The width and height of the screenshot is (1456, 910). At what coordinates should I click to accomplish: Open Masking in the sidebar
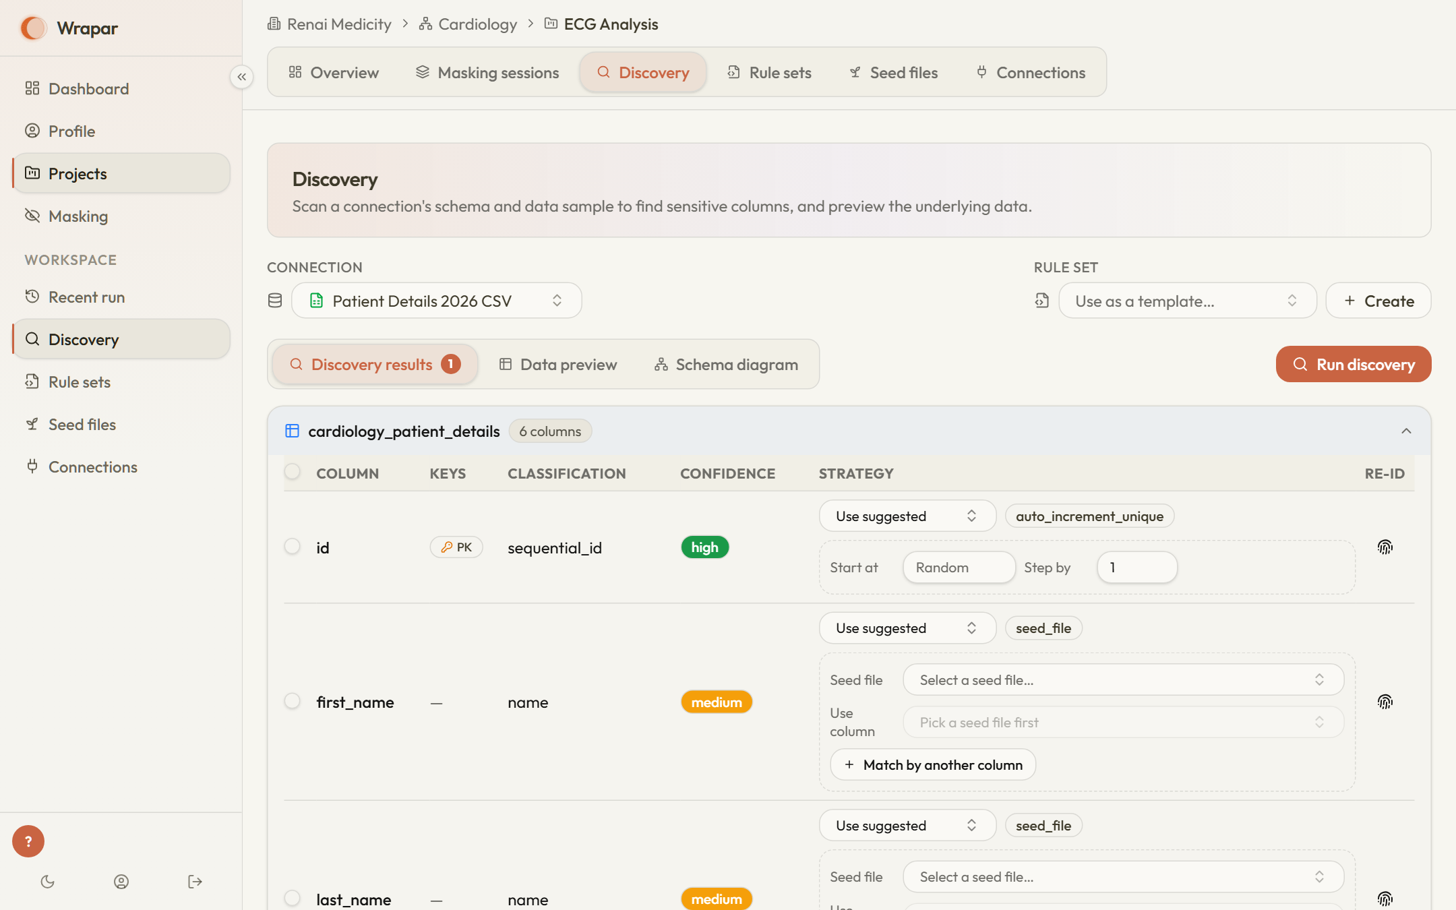121,216
